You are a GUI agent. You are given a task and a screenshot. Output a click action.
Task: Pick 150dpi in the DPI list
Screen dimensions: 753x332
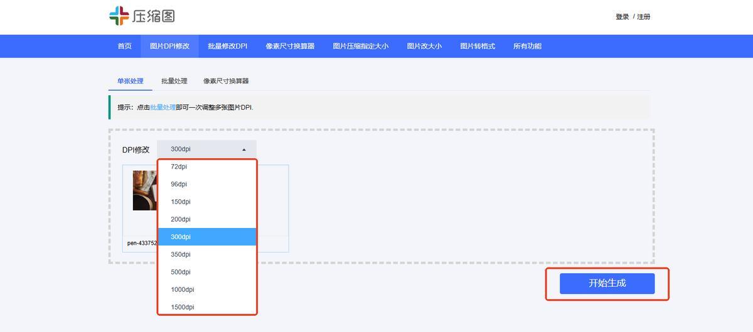[180, 202]
